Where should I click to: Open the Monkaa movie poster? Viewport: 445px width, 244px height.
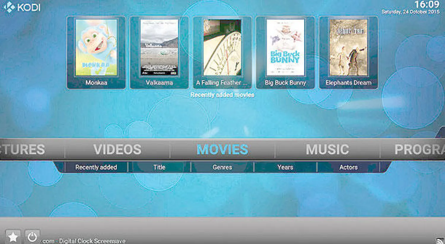click(x=96, y=48)
